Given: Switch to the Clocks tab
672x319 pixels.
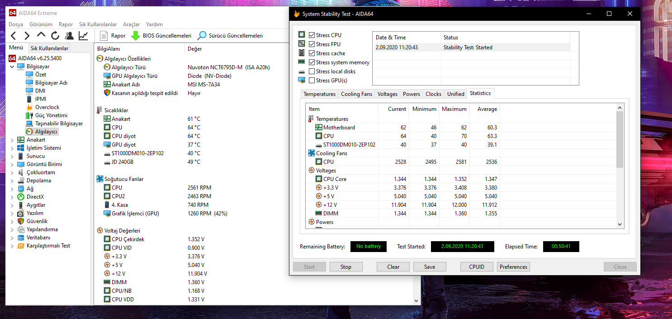Looking at the screenshot, I should point(433,94).
